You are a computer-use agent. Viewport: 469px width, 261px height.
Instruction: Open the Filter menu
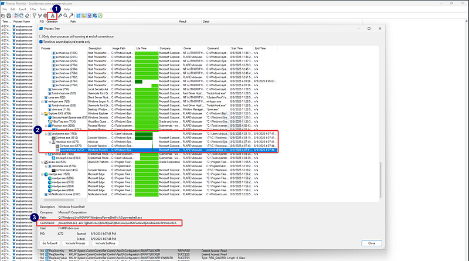[33, 9]
